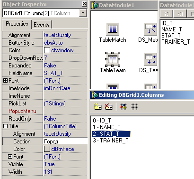Expand the Font property node
This screenshot has height=179, width=194.
coord(5,81)
